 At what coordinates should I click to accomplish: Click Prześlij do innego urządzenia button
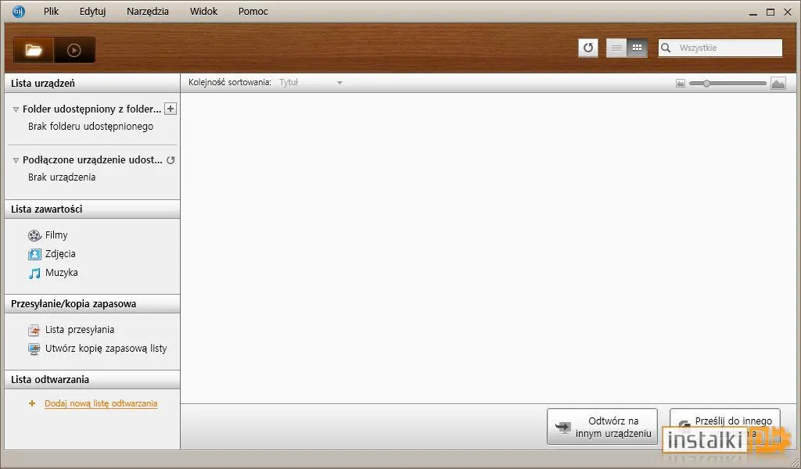coord(725,427)
